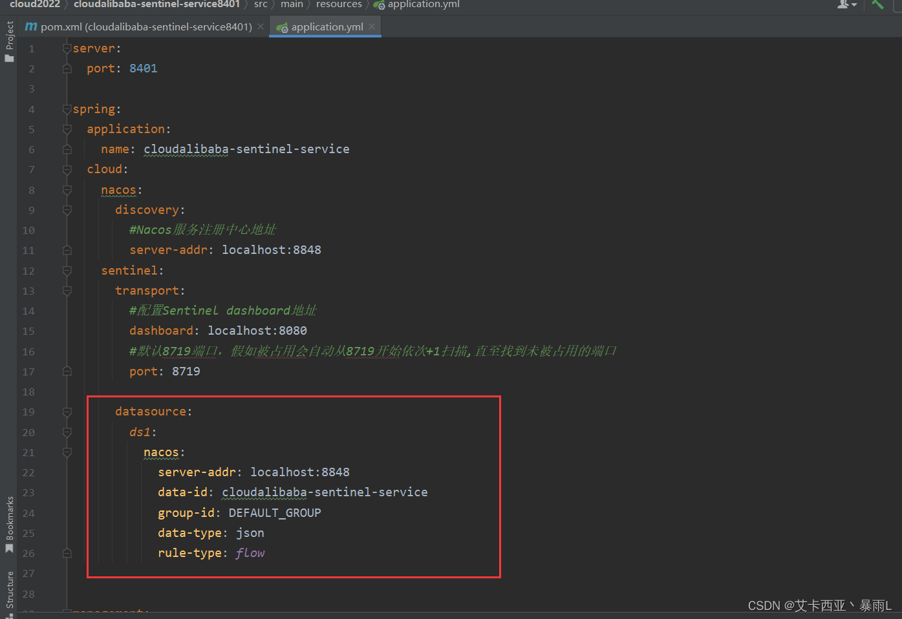Close the application.yml tab

[x=372, y=26]
